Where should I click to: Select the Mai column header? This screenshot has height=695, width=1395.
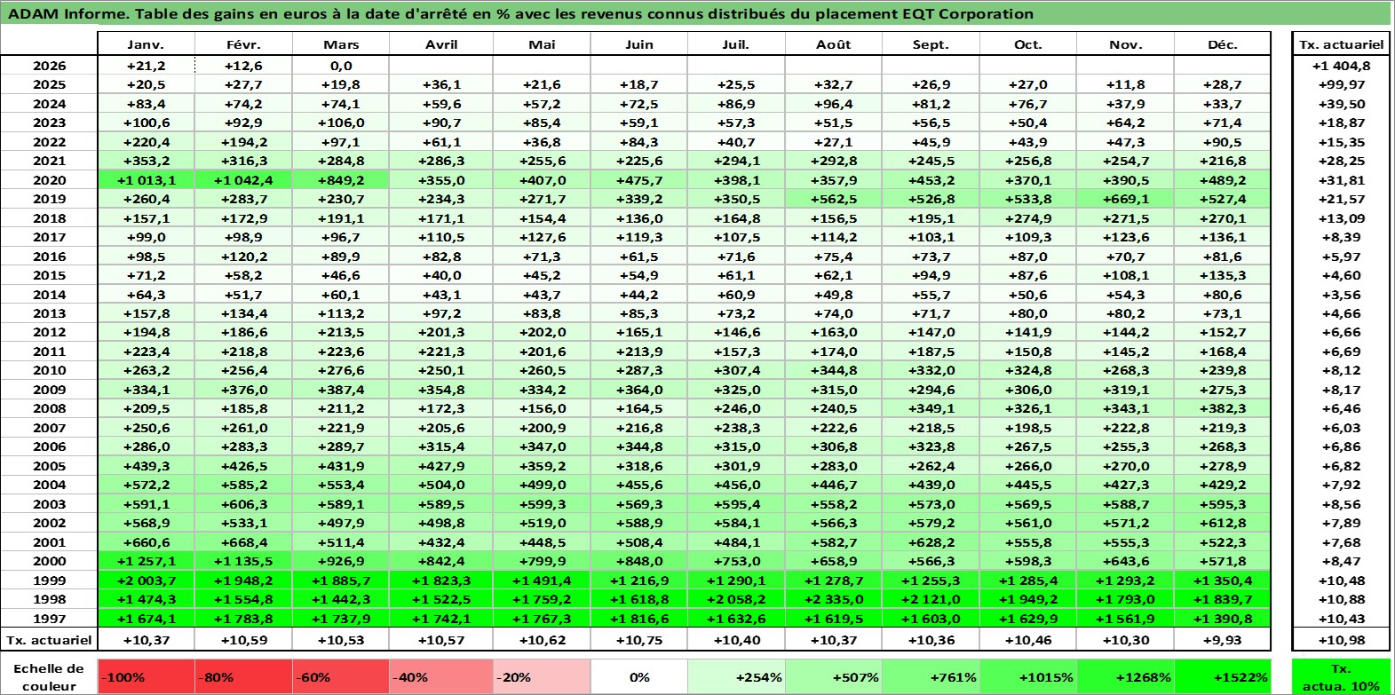542,44
